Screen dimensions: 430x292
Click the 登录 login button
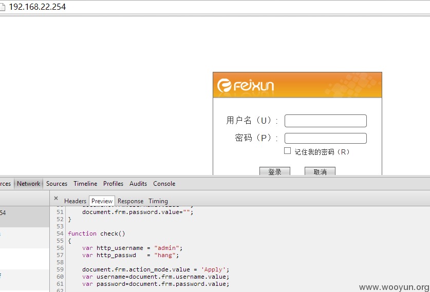pyautogui.click(x=275, y=171)
